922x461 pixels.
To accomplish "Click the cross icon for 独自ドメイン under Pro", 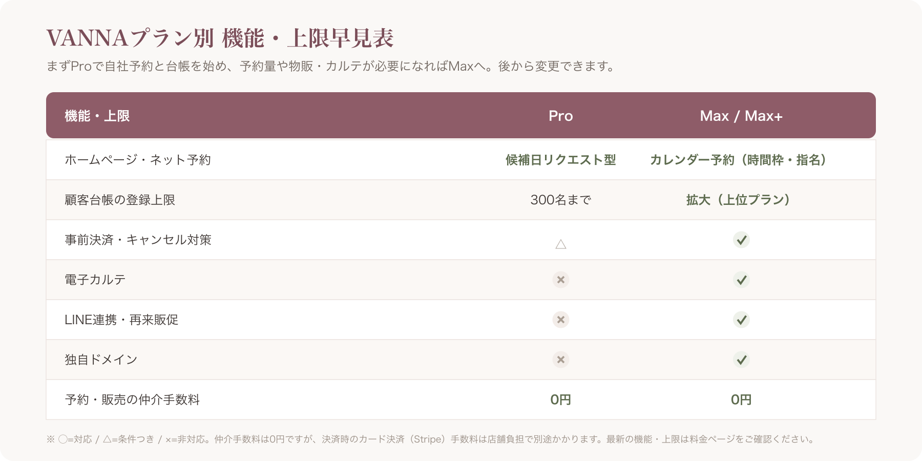I will [x=561, y=360].
